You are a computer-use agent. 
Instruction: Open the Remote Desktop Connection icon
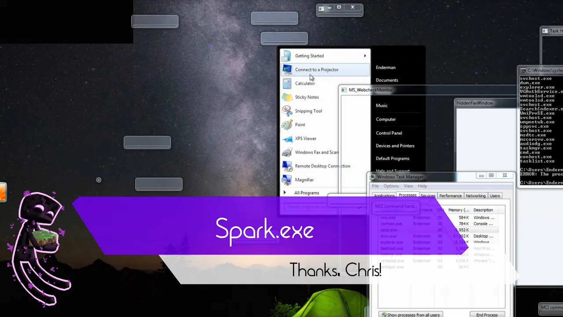tap(287, 166)
